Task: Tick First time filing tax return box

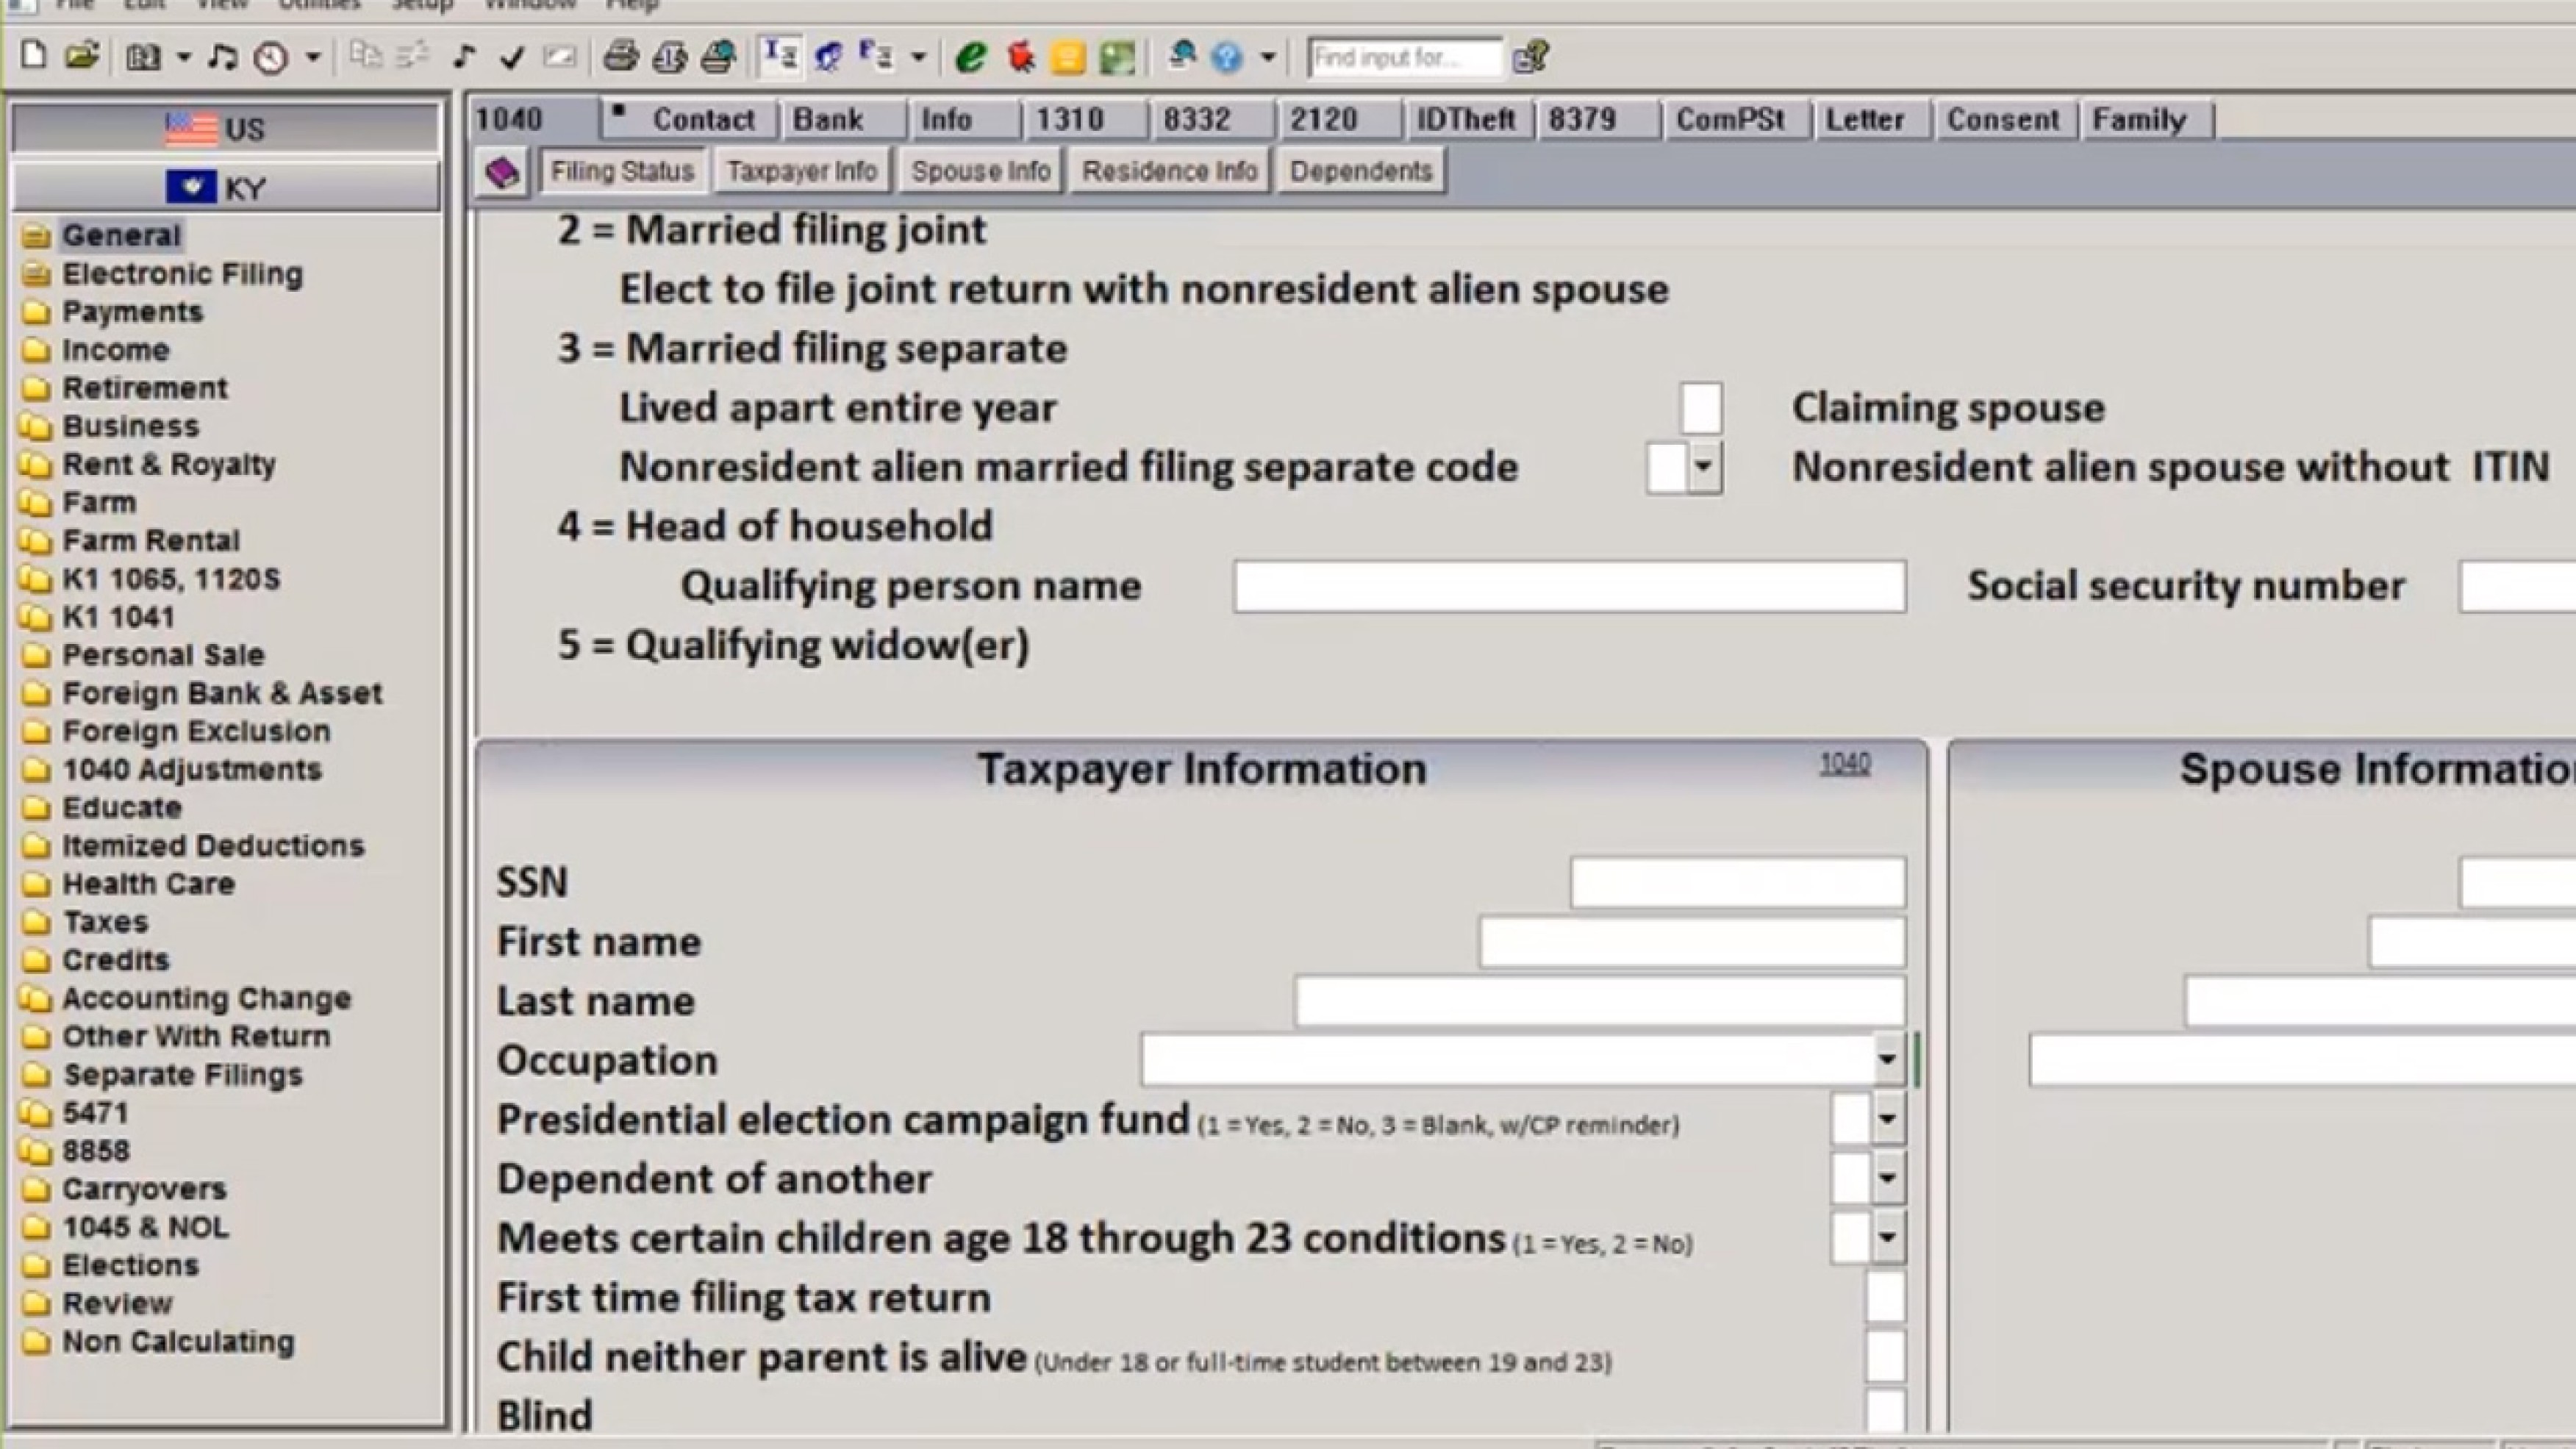Action: point(1884,1297)
